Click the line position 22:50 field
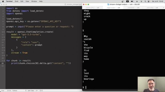Image resolution: width=165 pixels, height=92 pixels. pos(9,90)
